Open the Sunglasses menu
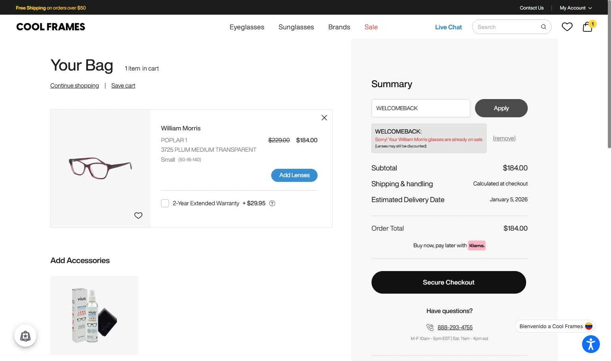This screenshot has width=611, height=361. pyautogui.click(x=296, y=27)
